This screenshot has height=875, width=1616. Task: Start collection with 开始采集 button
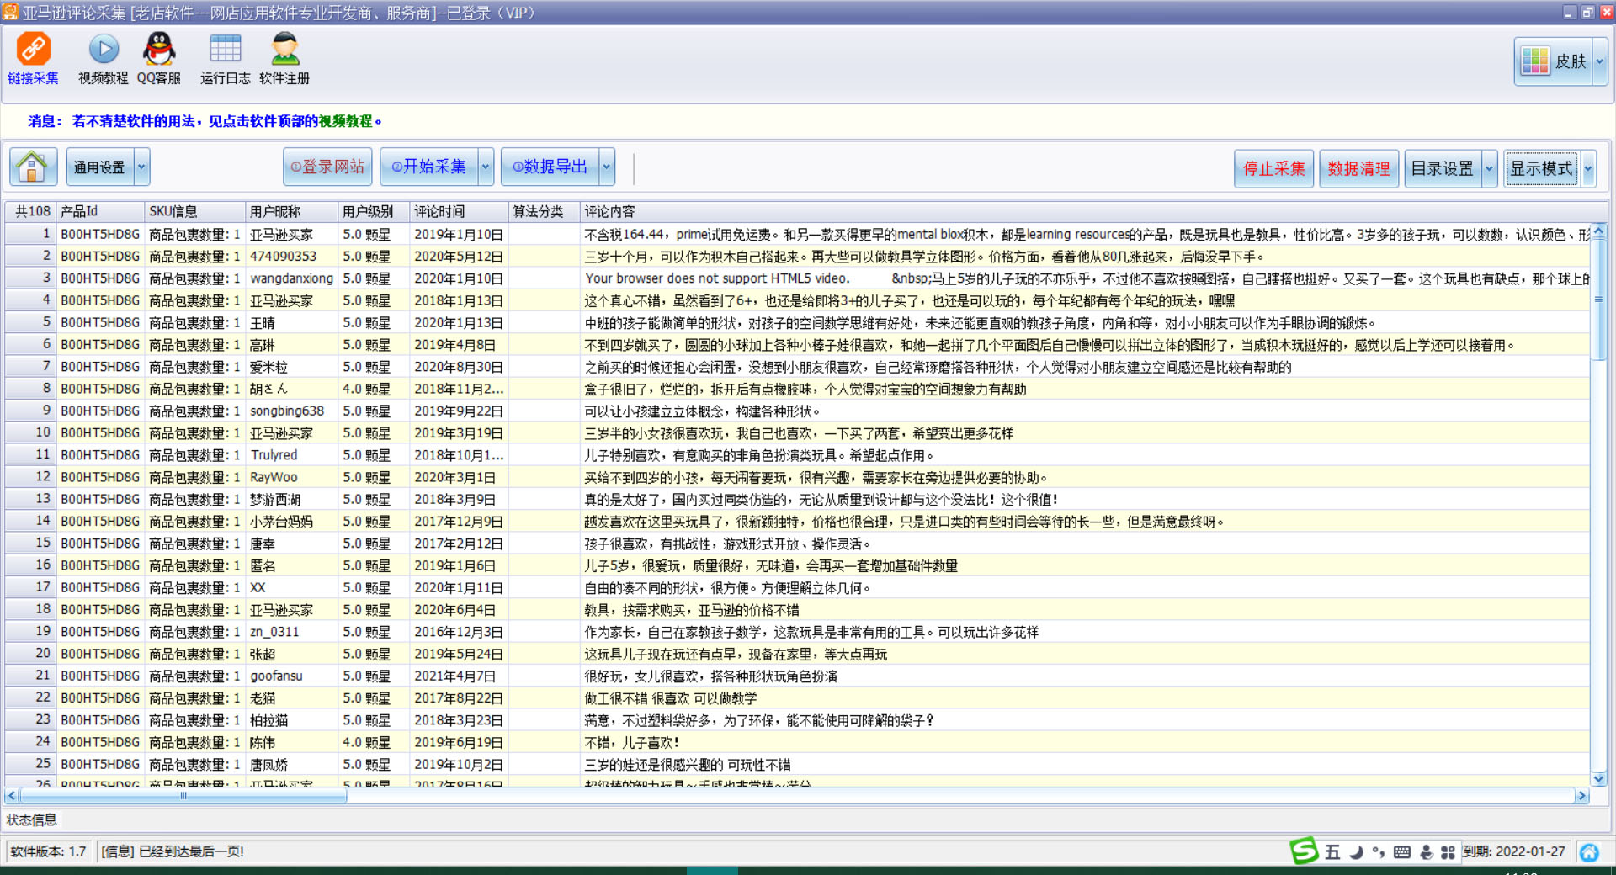[429, 167]
